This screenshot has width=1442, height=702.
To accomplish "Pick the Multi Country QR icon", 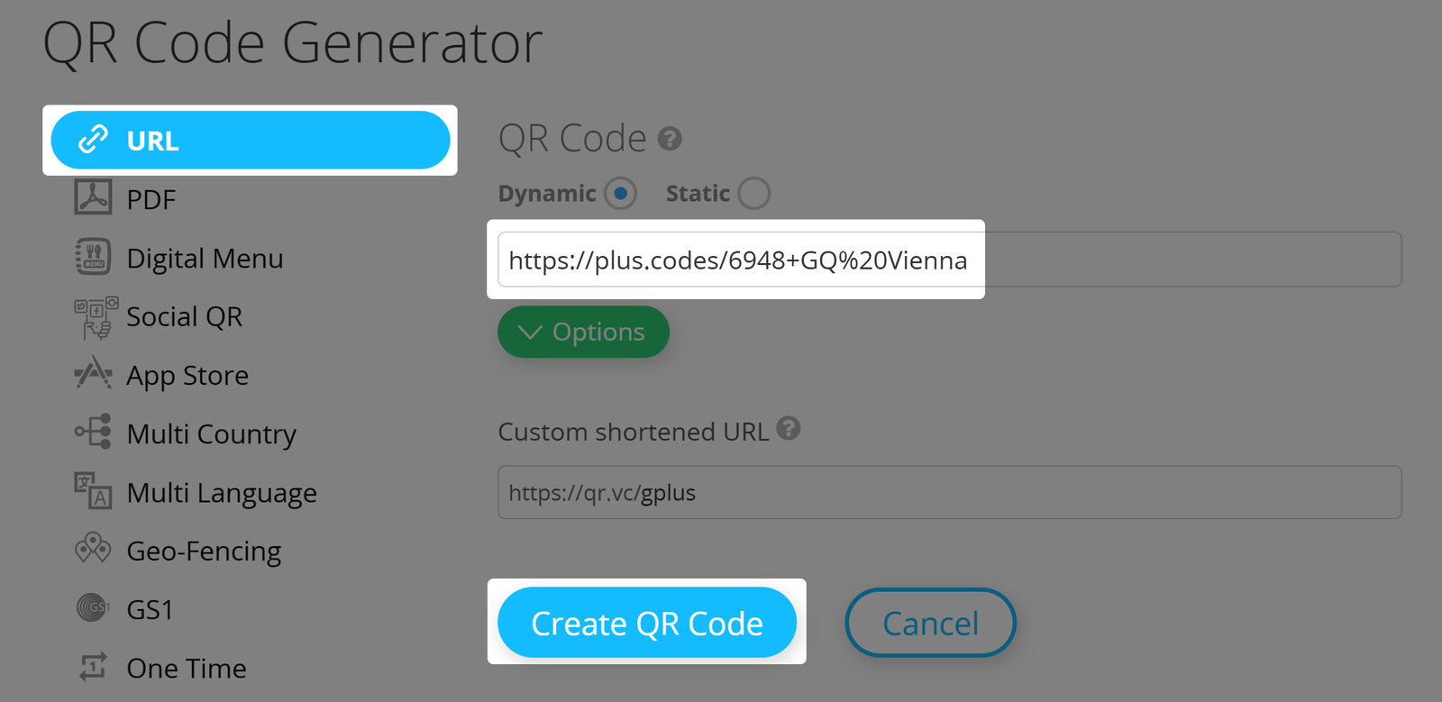I will (x=91, y=433).
